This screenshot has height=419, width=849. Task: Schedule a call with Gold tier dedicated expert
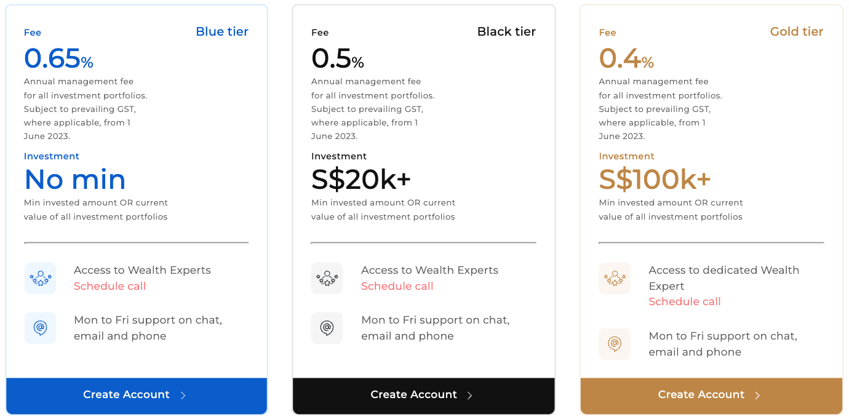point(685,301)
